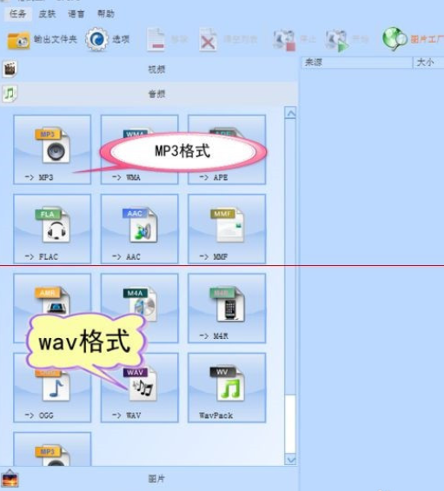Image resolution: width=444 pixels, height=491 pixels.
Task: Select the -> AAC conversion tile
Action: pos(139,229)
